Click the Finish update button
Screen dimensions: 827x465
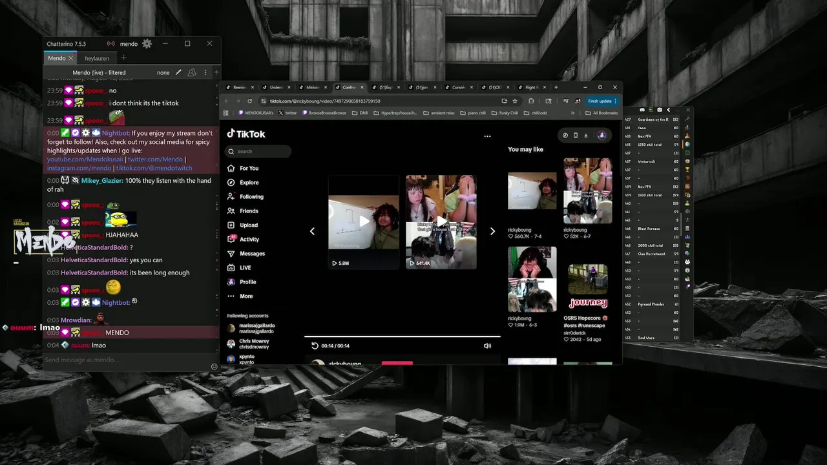(x=602, y=101)
